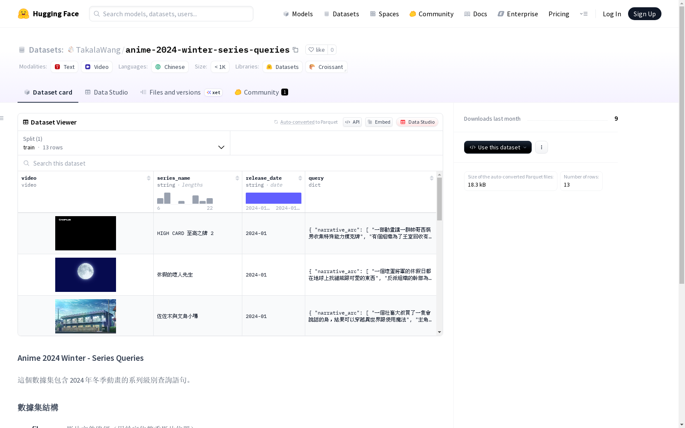Go to Pricing

559,14
